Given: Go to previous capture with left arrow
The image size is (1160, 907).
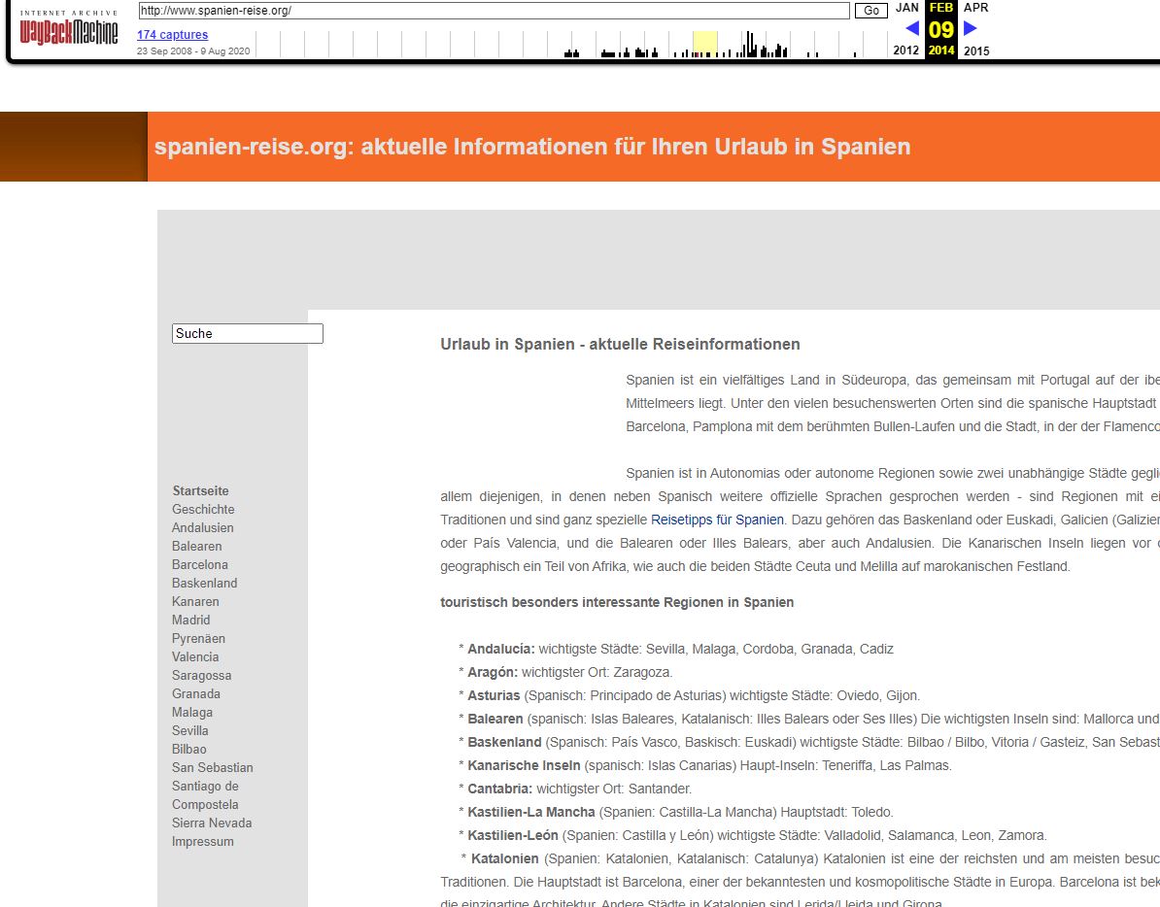Looking at the screenshot, I should [x=911, y=28].
